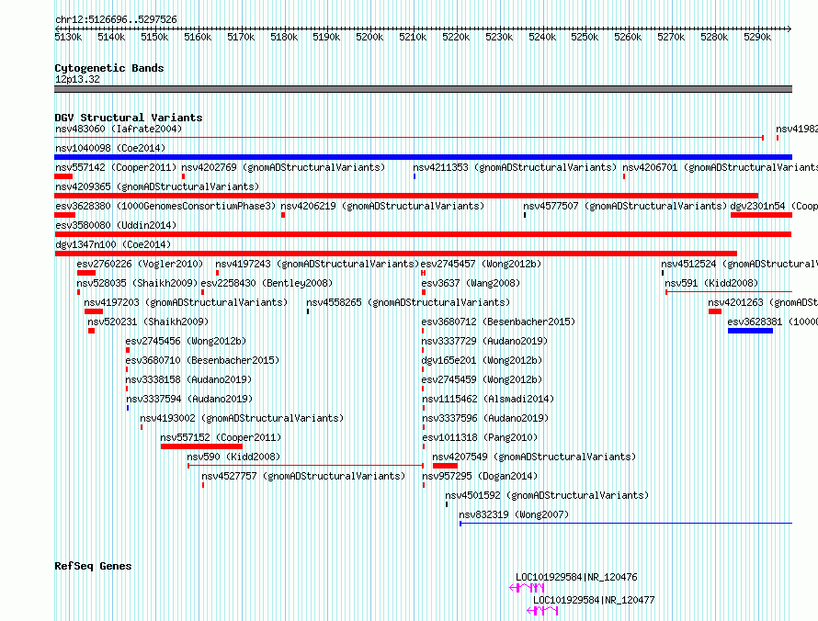
Task: Open the nsv3337594 (Audano2019) label
Action: point(189,399)
